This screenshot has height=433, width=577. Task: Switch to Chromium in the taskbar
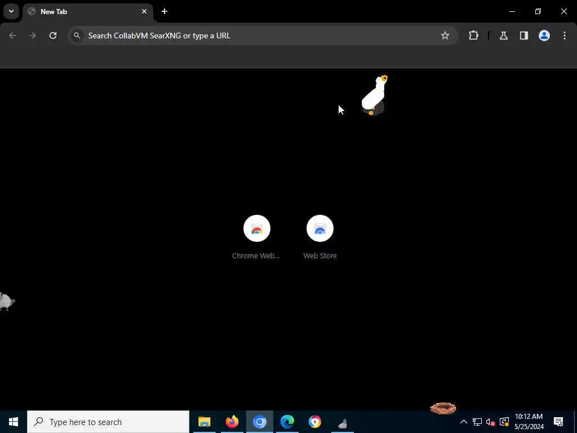click(260, 422)
